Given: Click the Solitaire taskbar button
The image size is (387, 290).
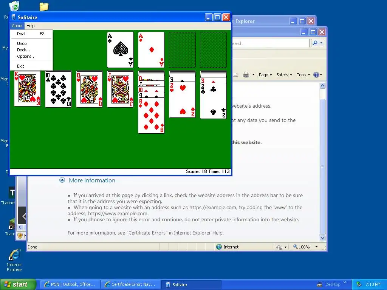Looking at the screenshot, I should click(191, 284).
